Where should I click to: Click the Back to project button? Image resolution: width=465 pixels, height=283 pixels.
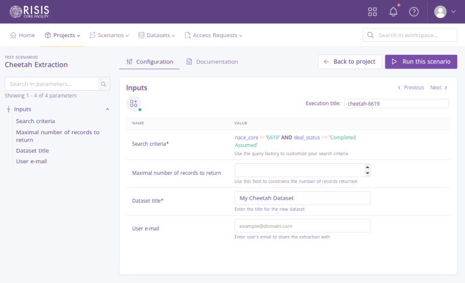pyautogui.click(x=350, y=62)
